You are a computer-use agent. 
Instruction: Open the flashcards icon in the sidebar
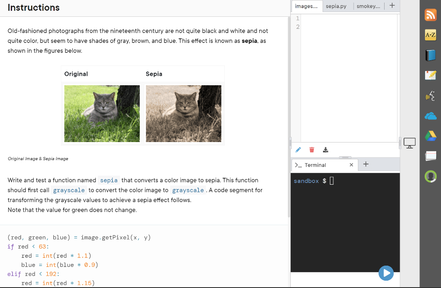click(430, 156)
